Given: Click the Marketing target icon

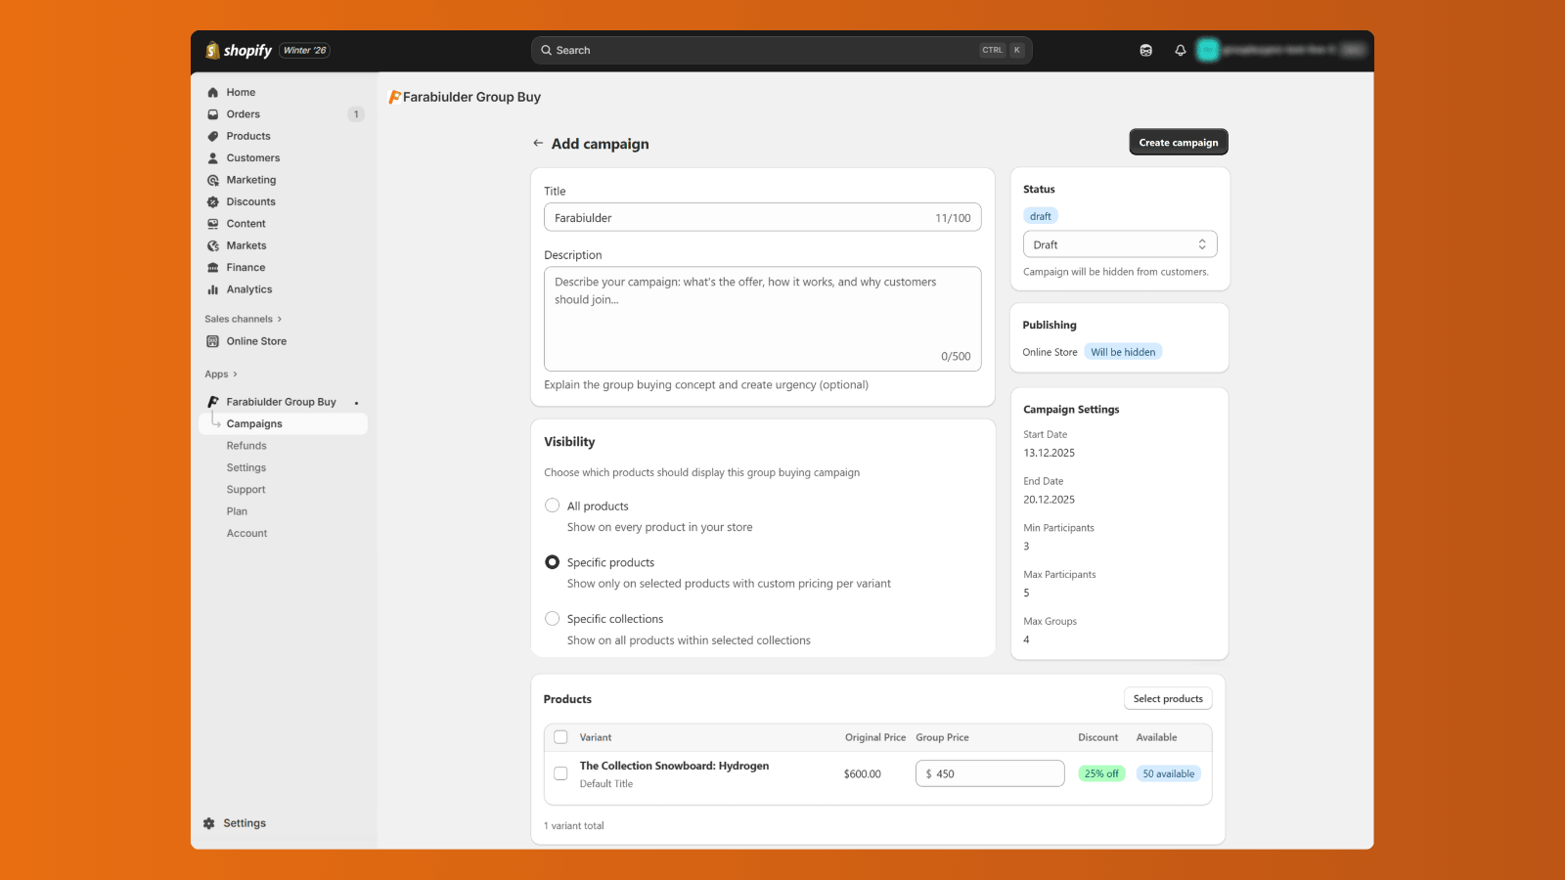Looking at the screenshot, I should (x=213, y=180).
